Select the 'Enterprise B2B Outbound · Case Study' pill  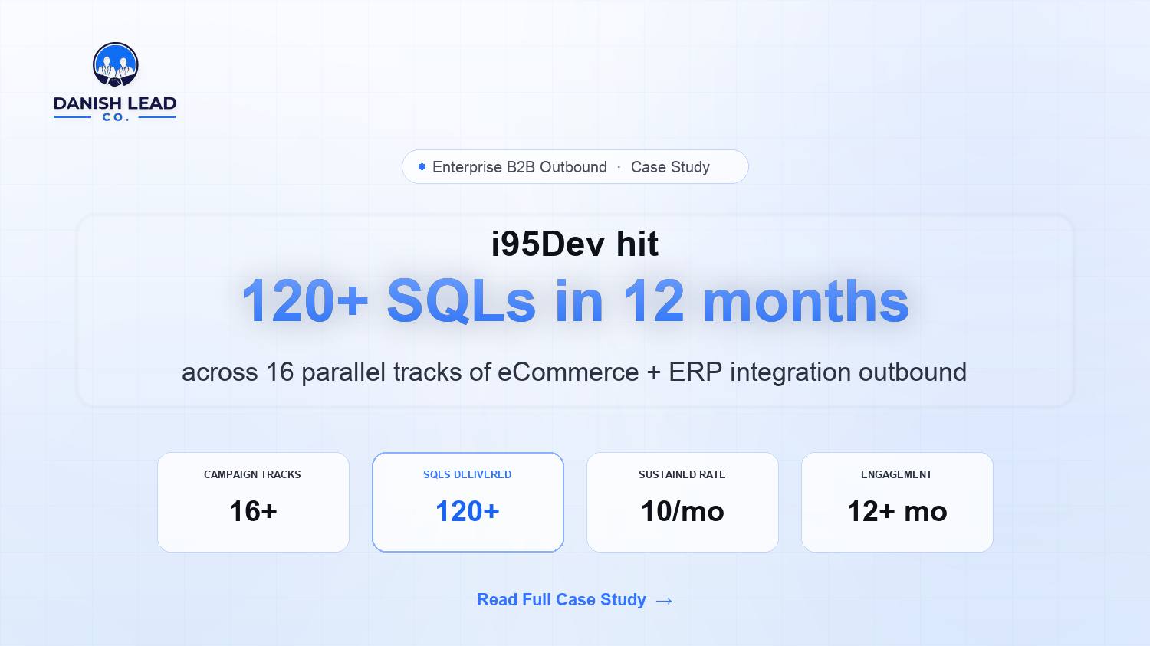tap(575, 167)
